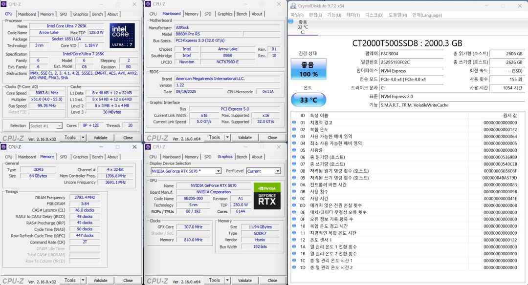Select the C: drive status circle

pos(291,22)
